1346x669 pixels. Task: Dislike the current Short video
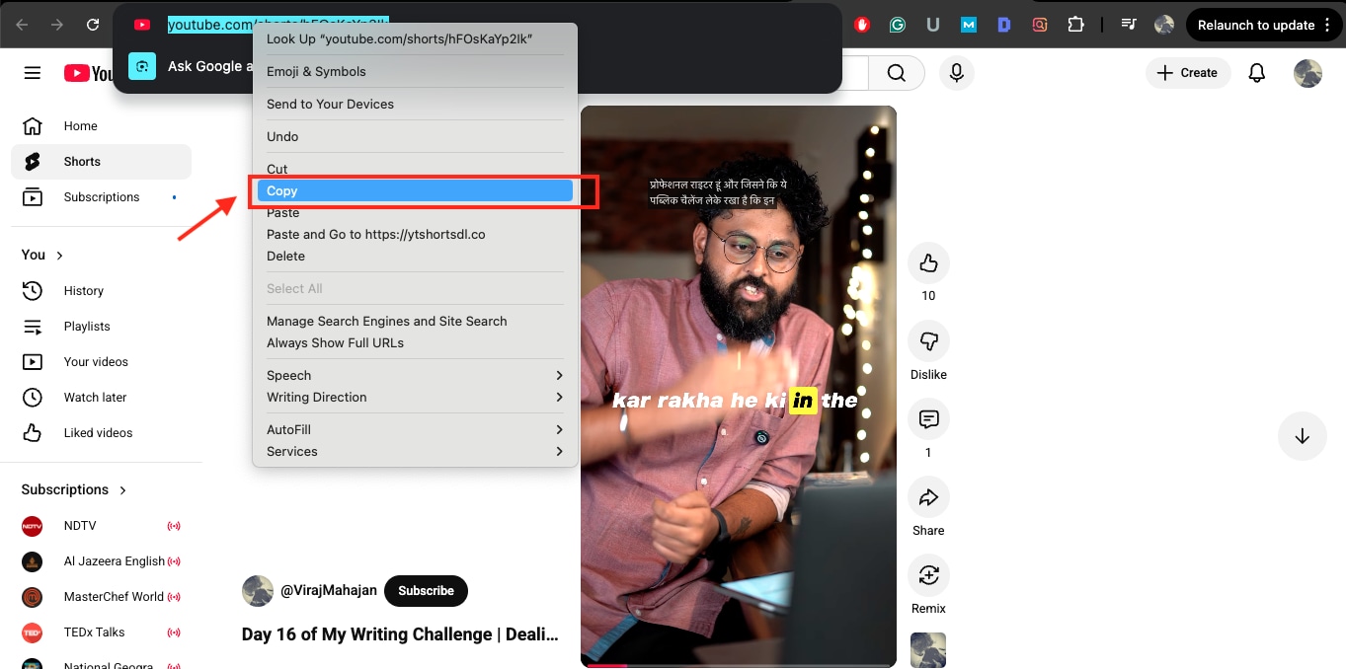tap(928, 340)
